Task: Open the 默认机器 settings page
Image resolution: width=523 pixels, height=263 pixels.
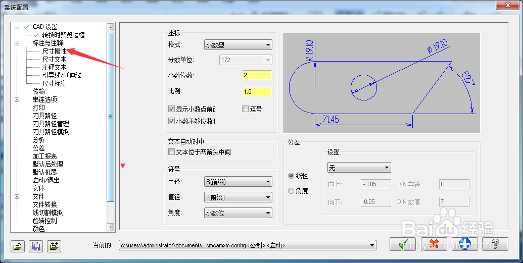Action: click(44, 172)
